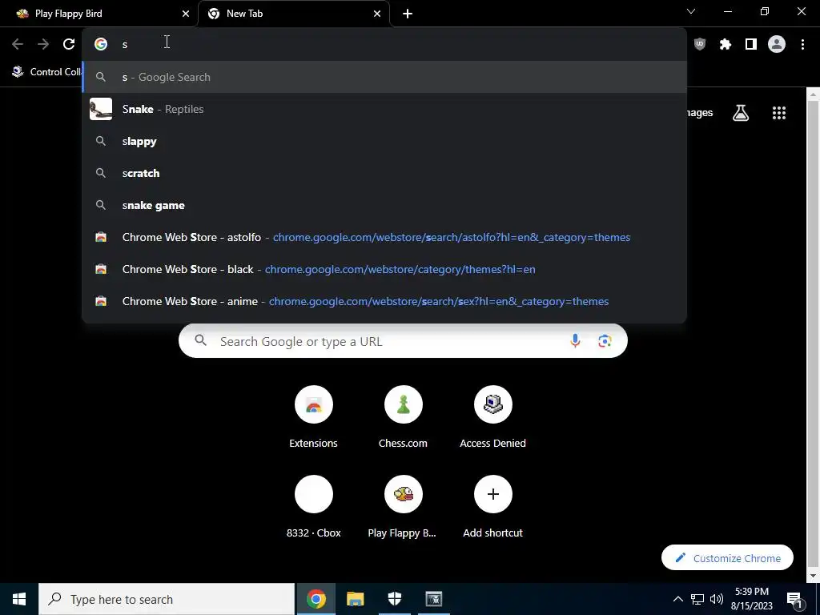The height and width of the screenshot is (615, 820).
Task: Click the volume speaker tray icon
Action: tap(717, 599)
